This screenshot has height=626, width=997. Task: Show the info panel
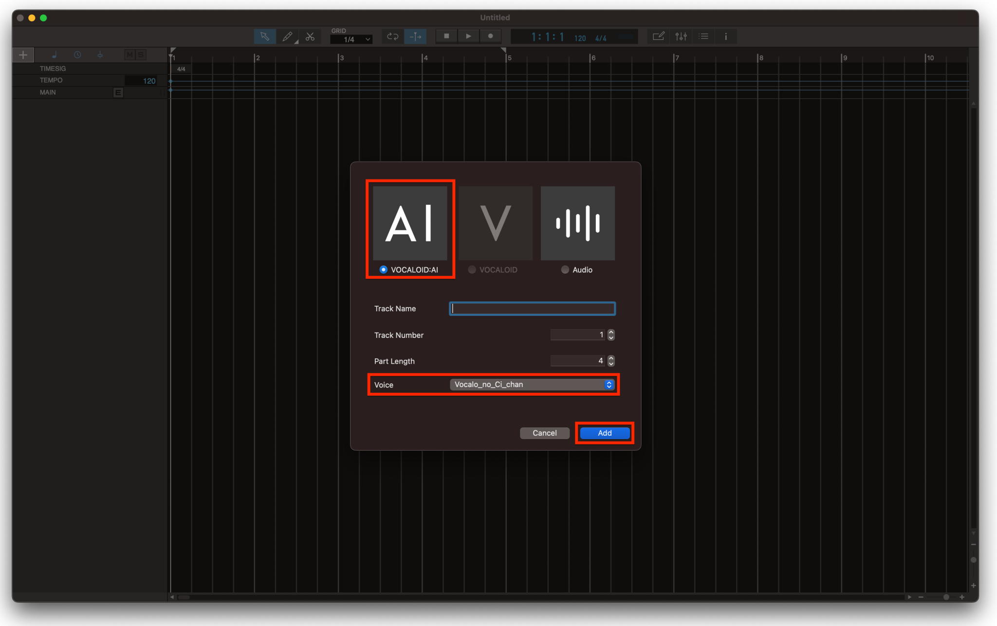725,36
